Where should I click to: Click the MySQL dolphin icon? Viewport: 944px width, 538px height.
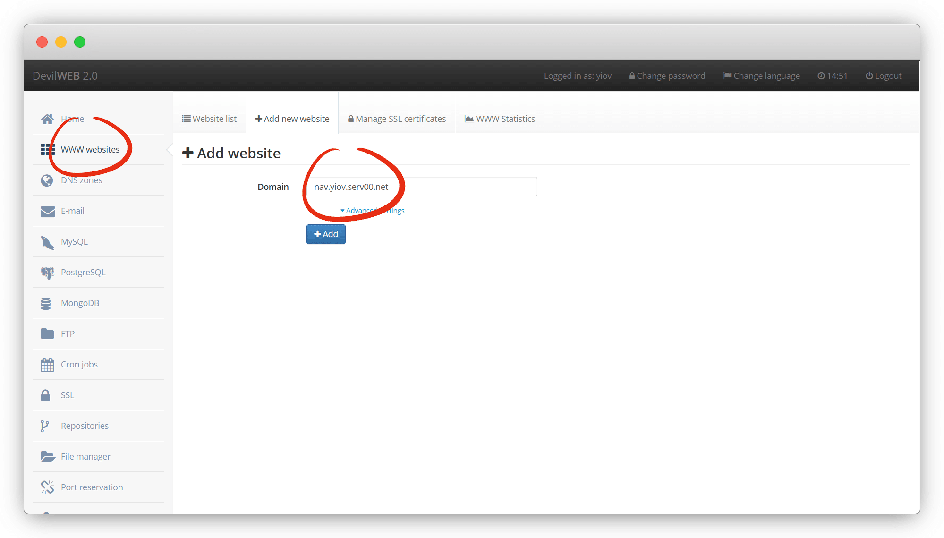[47, 242]
